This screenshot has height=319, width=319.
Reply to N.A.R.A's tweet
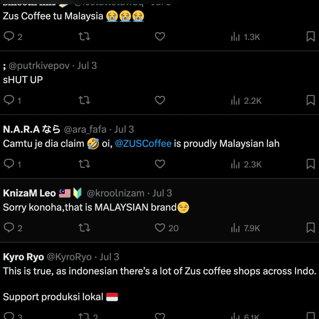(x=9, y=164)
